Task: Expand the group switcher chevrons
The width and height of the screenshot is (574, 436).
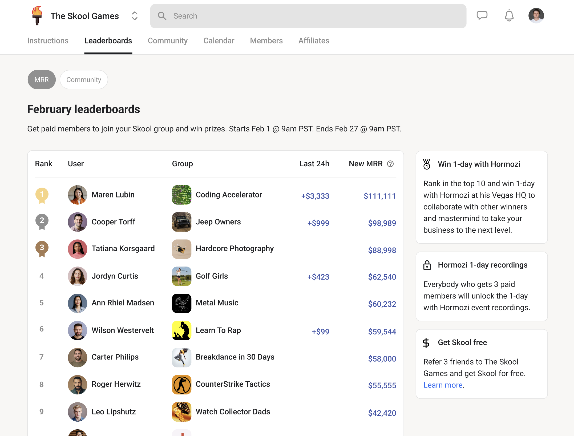Action: coord(135,16)
